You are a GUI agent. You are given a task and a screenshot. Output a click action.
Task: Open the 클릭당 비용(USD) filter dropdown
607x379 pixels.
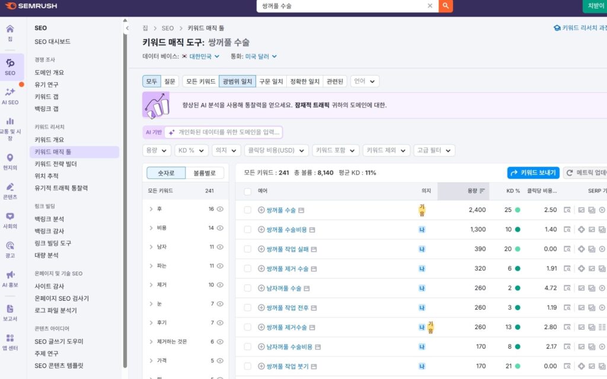pos(276,150)
